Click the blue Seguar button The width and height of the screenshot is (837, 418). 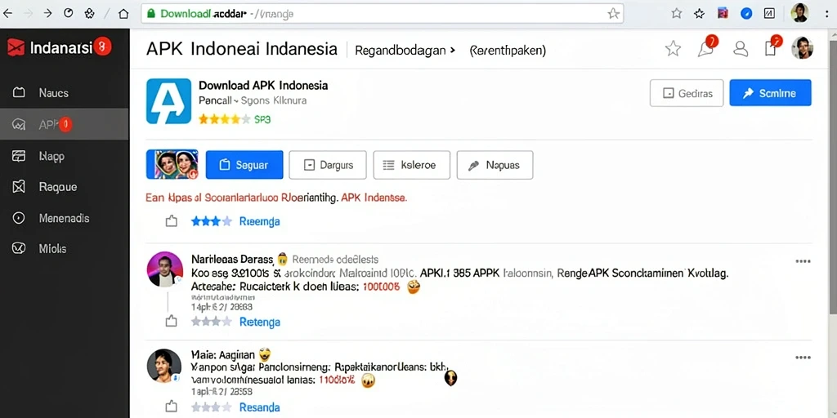(x=244, y=165)
